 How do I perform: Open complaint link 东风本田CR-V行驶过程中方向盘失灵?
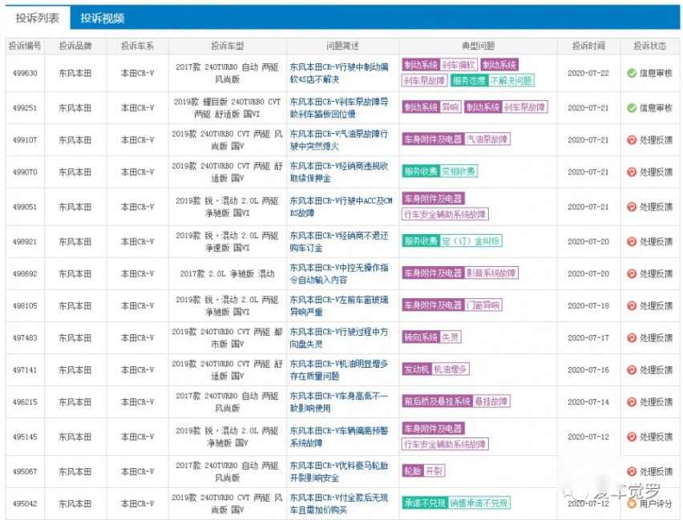click(339, 338)
